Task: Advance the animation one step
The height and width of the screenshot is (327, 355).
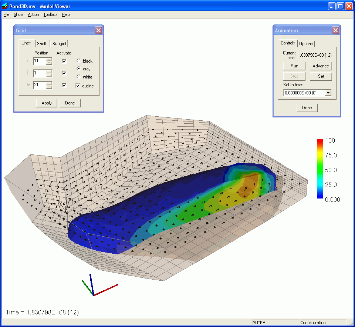Action: point(321,66)
